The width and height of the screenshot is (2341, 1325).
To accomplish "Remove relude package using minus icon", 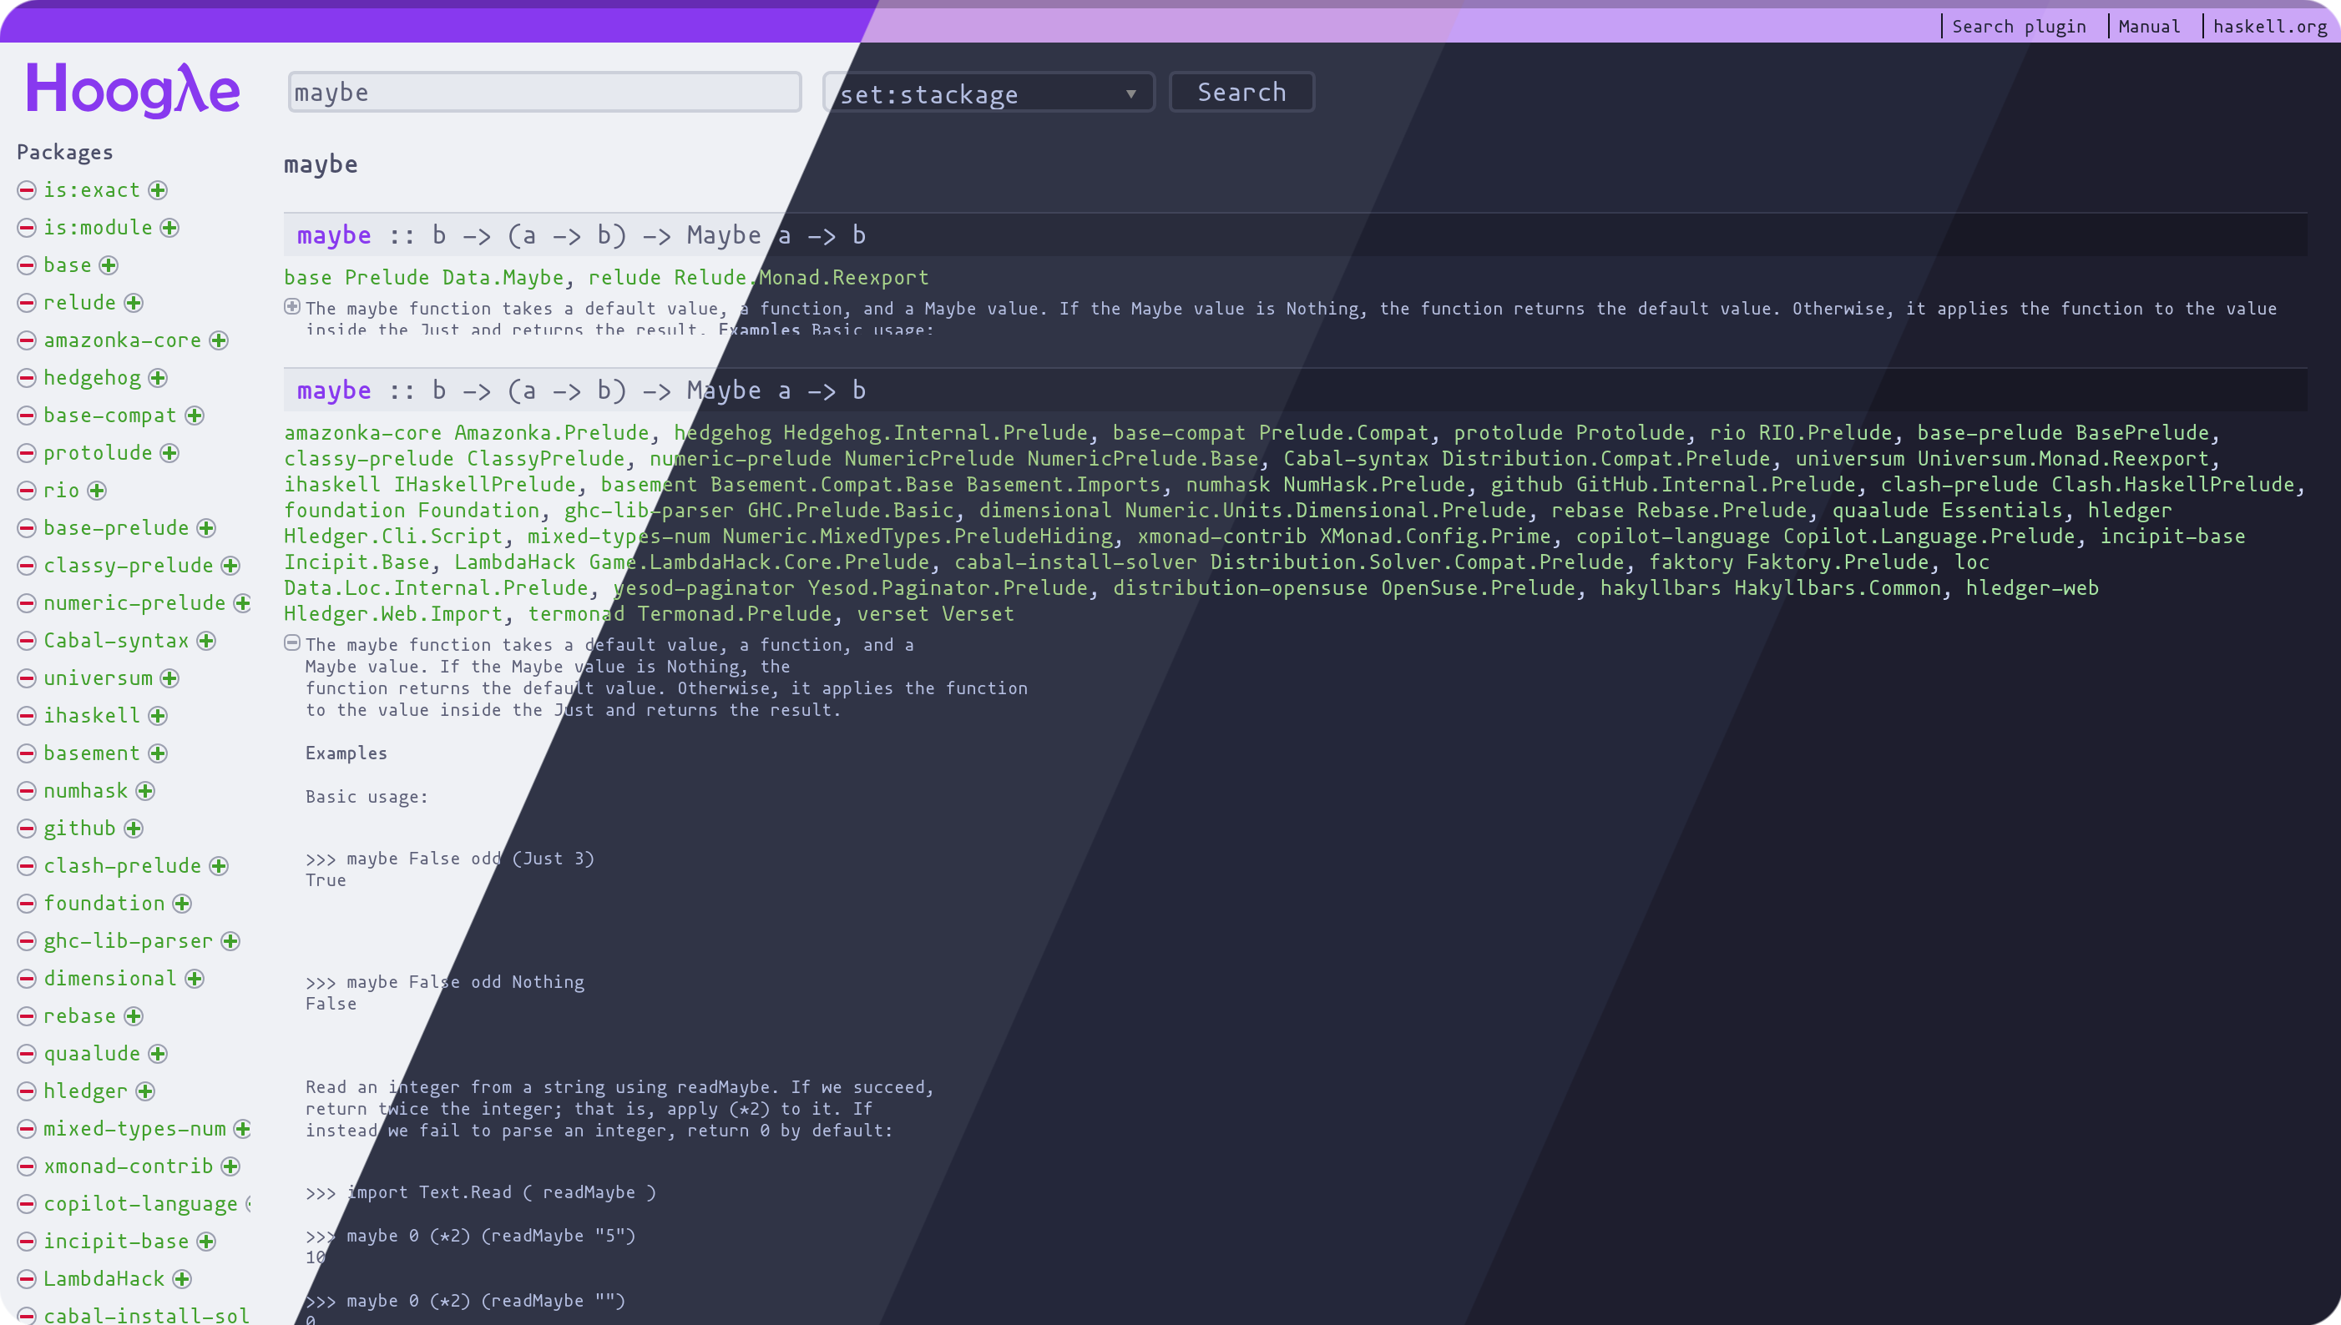I will click(x=27, y=303).
